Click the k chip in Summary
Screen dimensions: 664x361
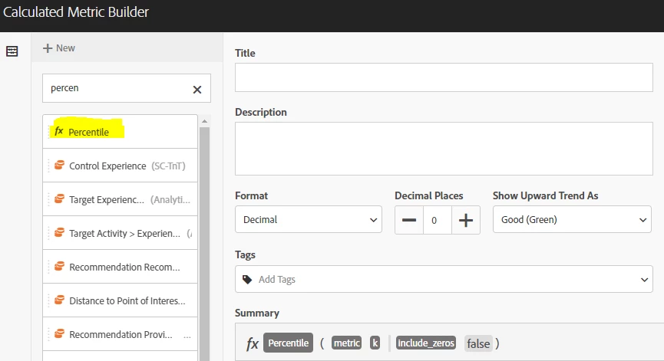(x=375, y=343)
